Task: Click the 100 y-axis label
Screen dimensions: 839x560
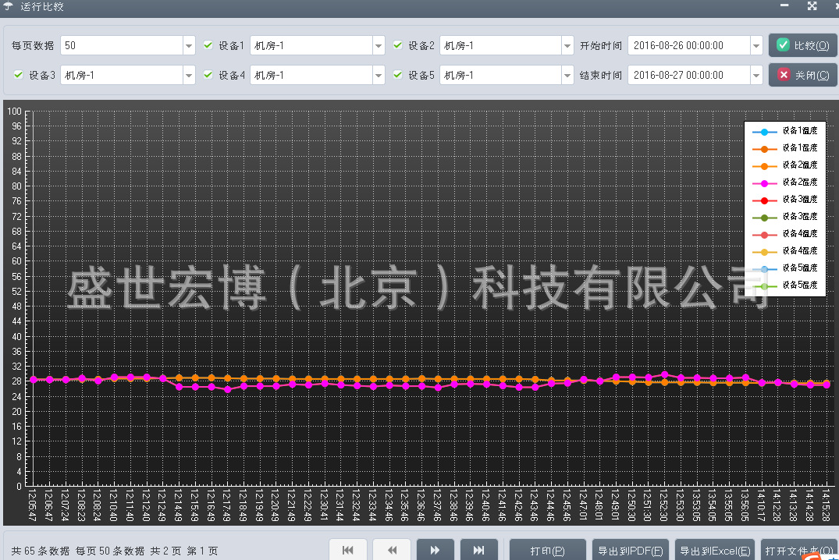Action: [15, 112]
